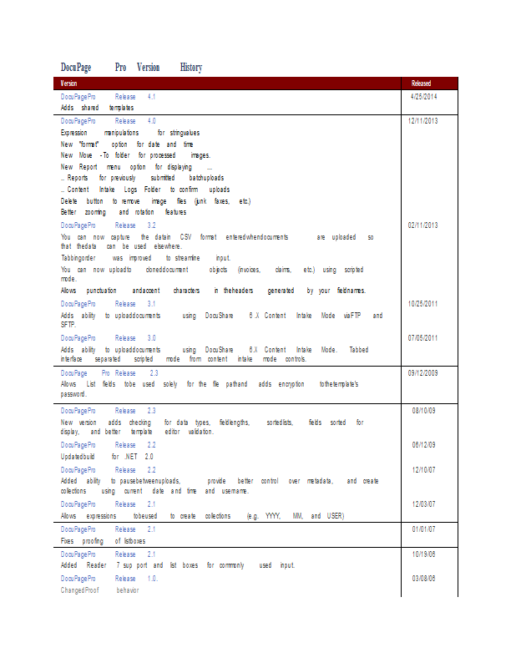
Task: Click 'Updated build for .NET 2.0' line
Action: click(107, 457)
